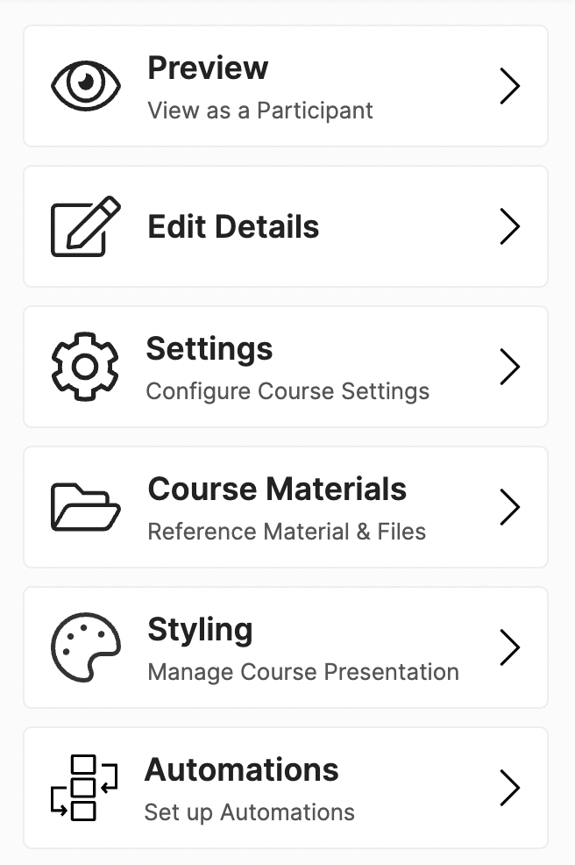Click the eye icon for Preview
This screenshot has width=575, height=865.
click(x=85, y=85)
